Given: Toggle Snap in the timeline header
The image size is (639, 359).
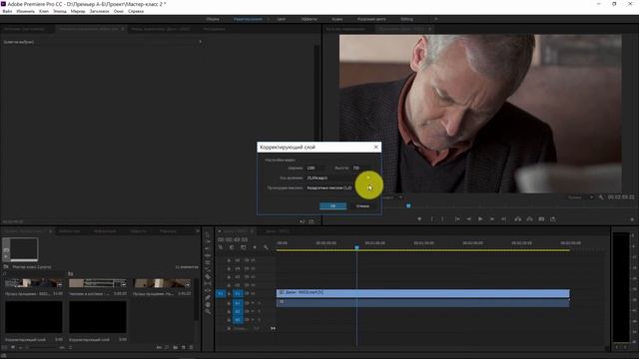Looking at the screenshot, I should [x=232, y=247].
